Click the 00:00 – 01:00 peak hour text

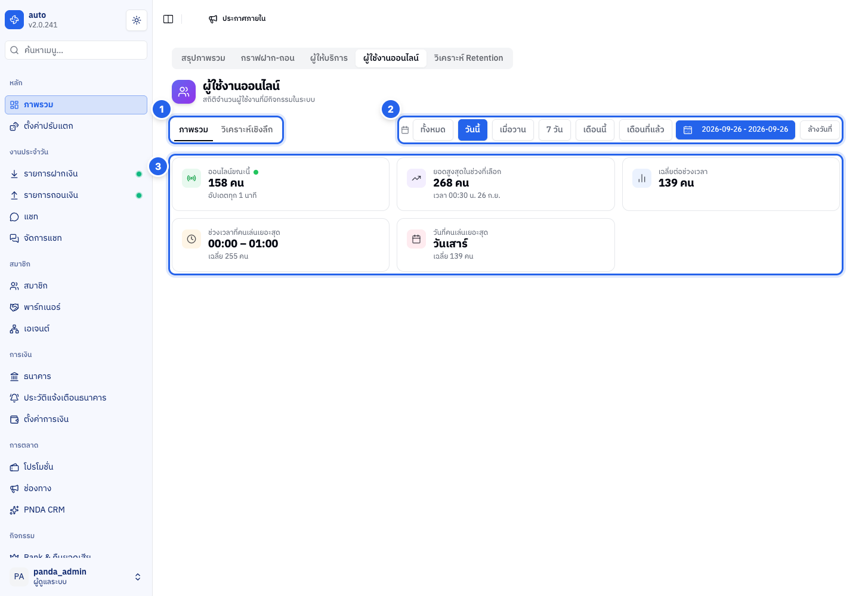pyautogui.click(x=243, y=244)
